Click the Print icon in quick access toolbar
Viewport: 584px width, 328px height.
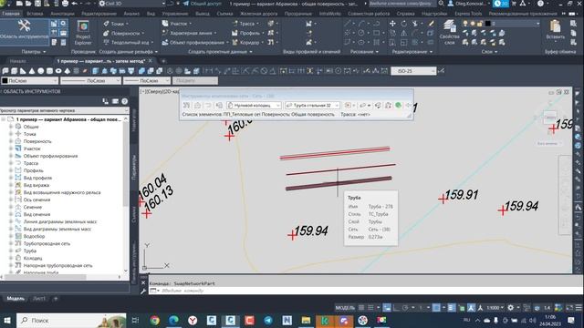point(65,4)
